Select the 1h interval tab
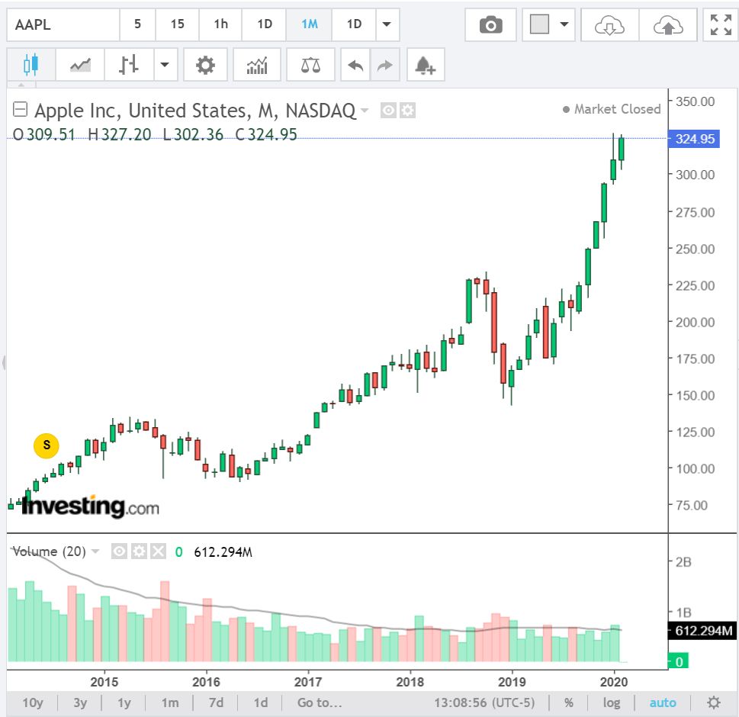Viewport: 739px width, 717px height. [x=220, y=24]
